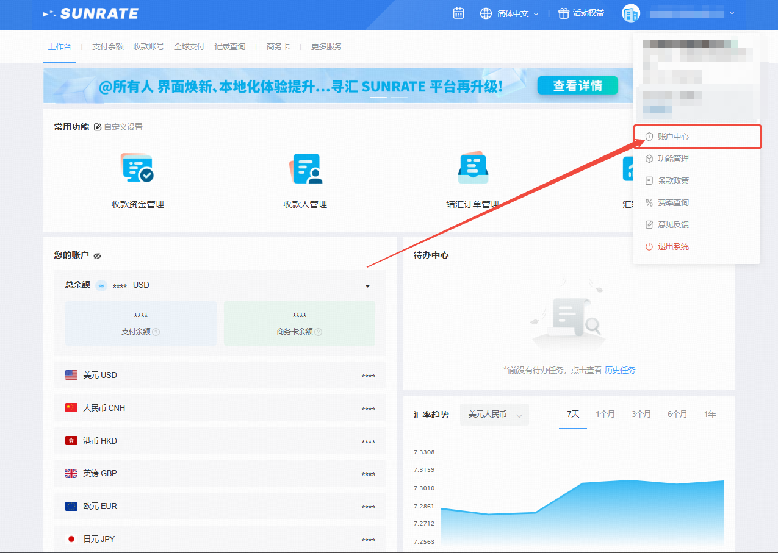Switch the chart to 1个月 range
The height and width of the screenshot is (553, 778).
point(605,414)
